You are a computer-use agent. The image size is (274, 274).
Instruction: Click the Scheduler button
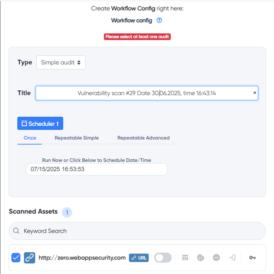[40, 124]
